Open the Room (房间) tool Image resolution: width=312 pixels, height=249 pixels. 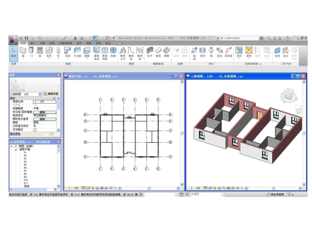click(x=239, y=53)
